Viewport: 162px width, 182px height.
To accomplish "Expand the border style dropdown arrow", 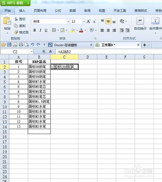I will point(58,30).
